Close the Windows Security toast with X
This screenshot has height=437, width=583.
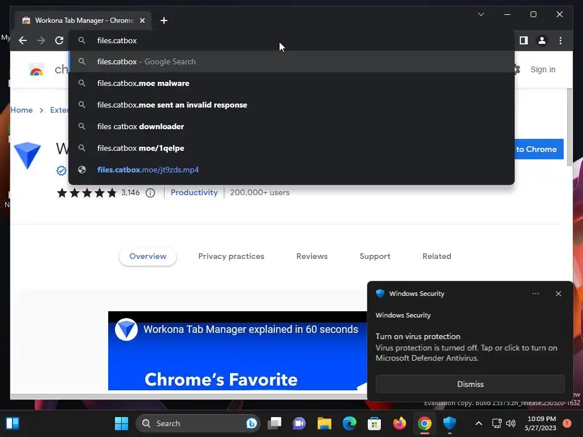click(x=558, y=294)
